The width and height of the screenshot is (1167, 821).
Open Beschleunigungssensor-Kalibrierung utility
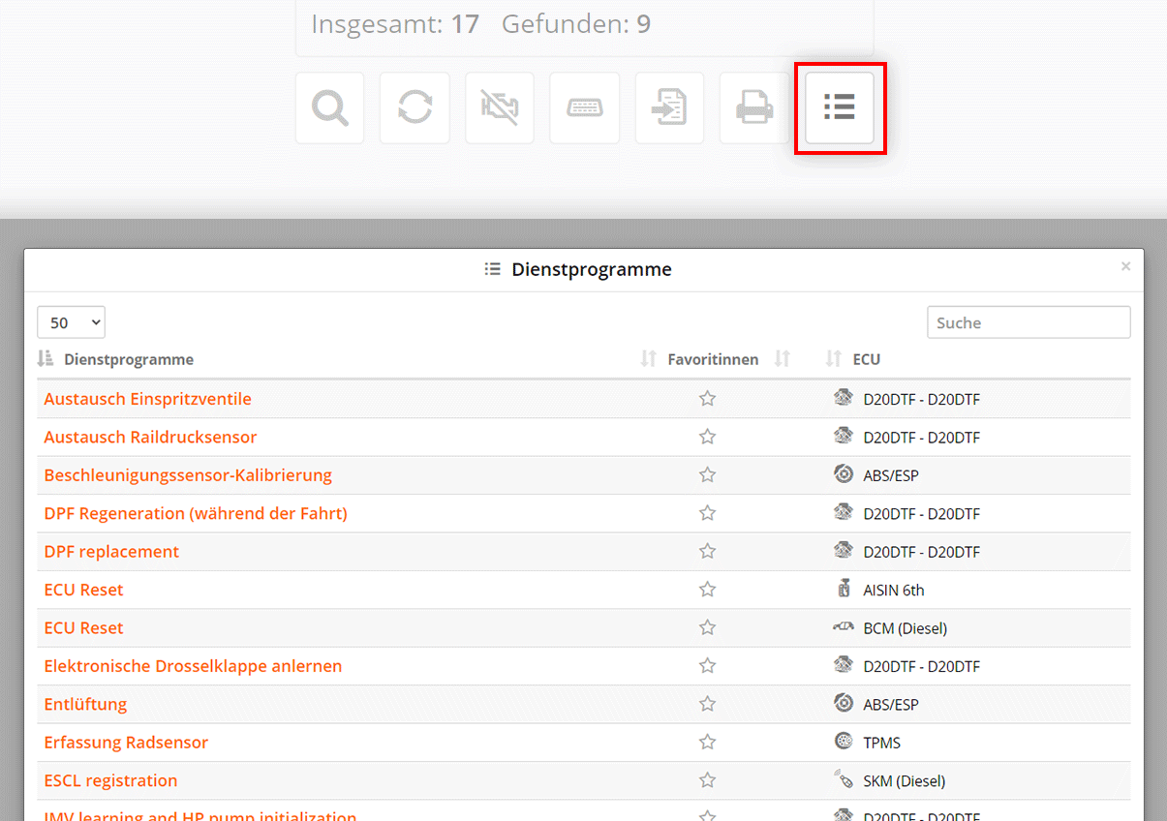(188, 475)
